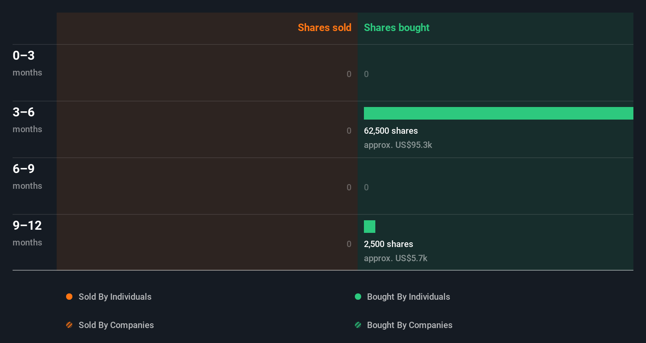Click the Shares sold column header
This screenshot has width=646, height=343.
point(324,28)
